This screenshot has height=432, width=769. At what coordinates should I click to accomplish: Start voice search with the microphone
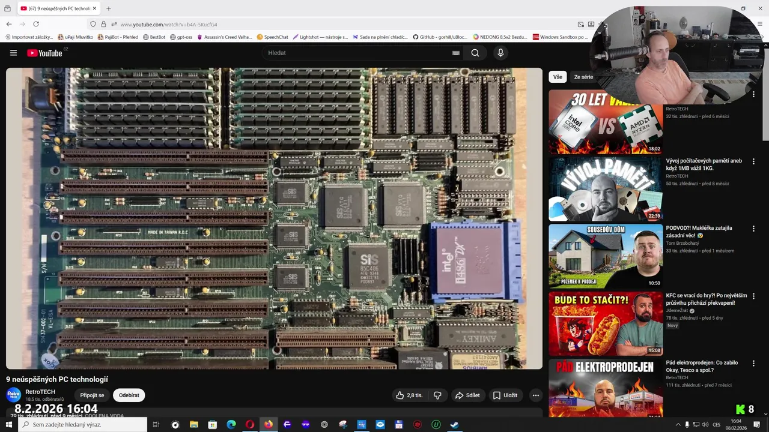pyautogui.click(x=500, y=53)
